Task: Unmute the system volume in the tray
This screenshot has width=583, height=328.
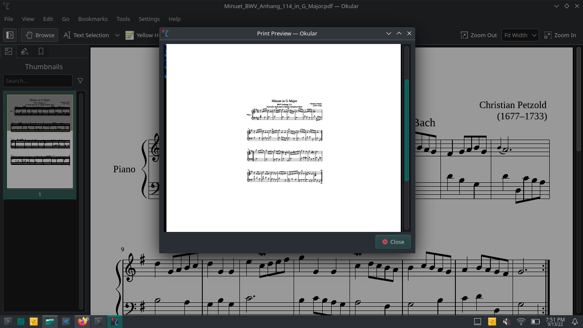Action: (x=506, y=321)
